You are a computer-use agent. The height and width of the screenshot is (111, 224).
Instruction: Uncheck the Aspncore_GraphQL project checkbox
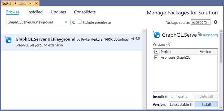pyautogui.click(x=156, y=57)
